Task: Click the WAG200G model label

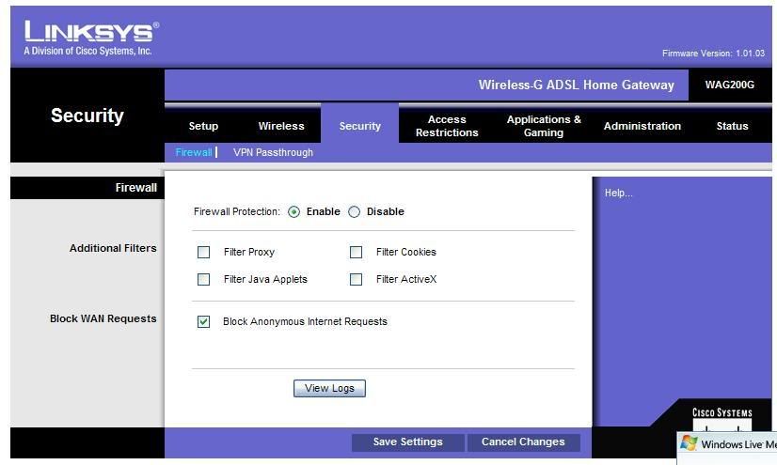Action: (729, 85)
